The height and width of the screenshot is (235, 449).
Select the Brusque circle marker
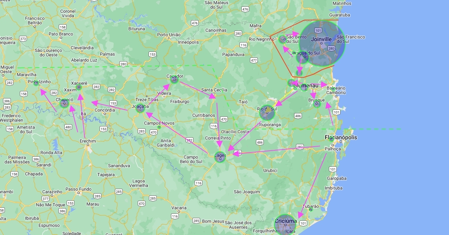coord(317,104)
